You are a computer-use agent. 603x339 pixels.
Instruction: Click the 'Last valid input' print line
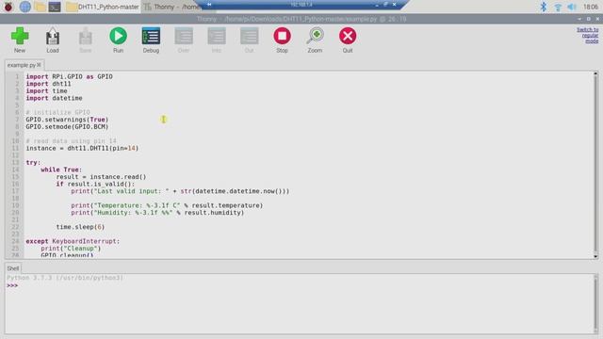pos(180,191)
